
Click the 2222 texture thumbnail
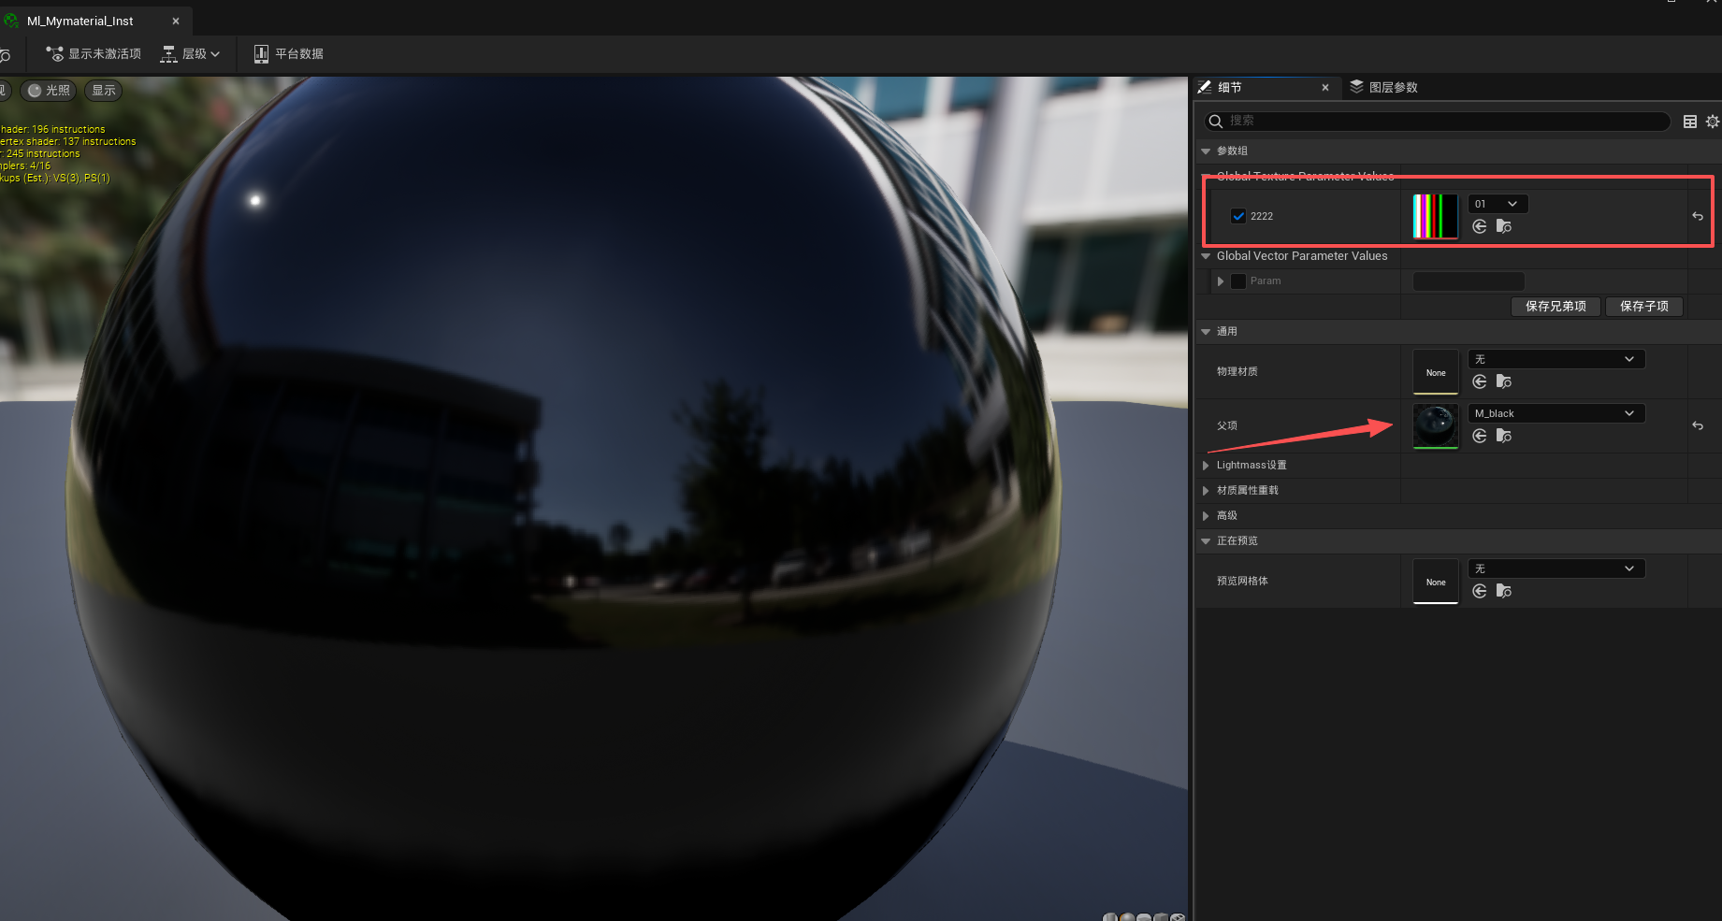(x=1436, y=216)
